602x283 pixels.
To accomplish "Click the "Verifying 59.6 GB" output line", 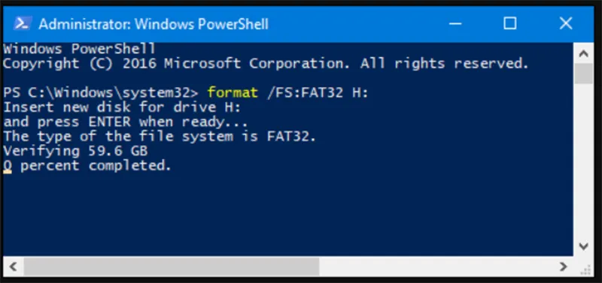I will click(x=75, y=152).
